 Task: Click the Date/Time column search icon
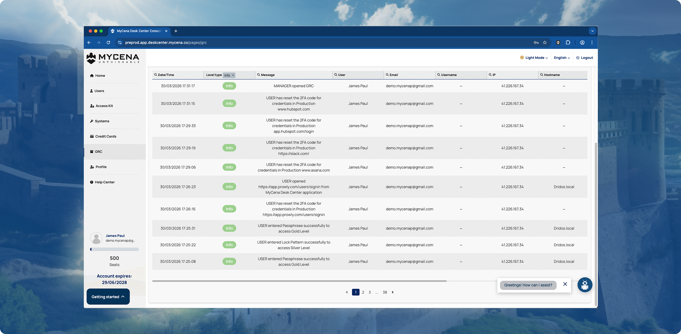tap(156, 75)
